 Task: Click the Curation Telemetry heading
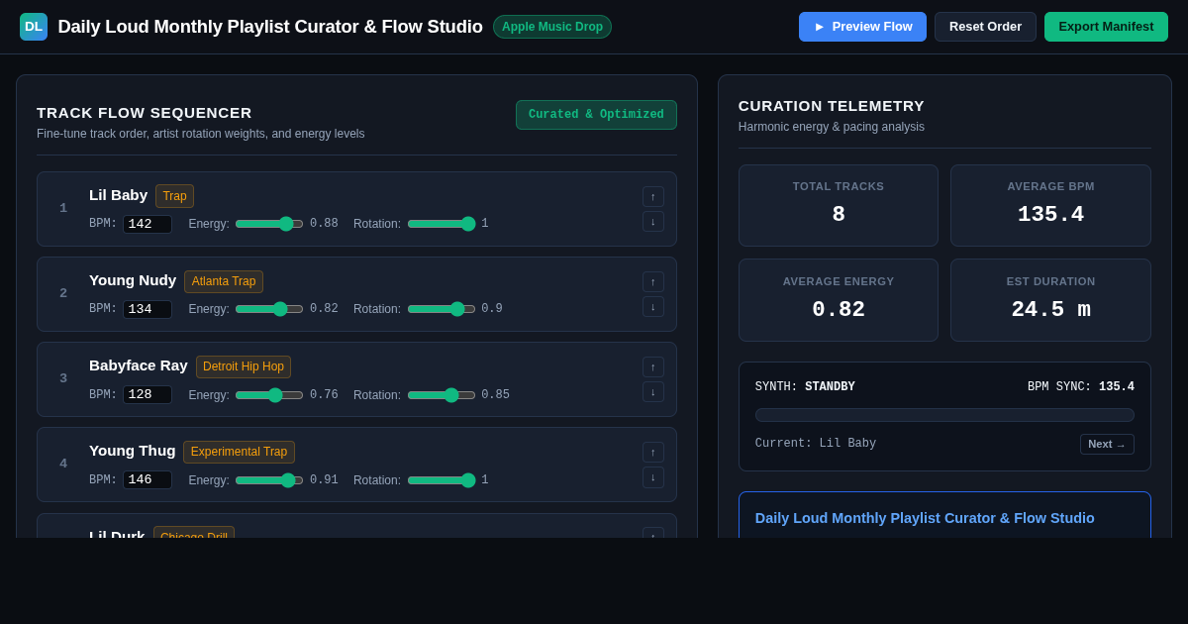click(x=832, y=106)
